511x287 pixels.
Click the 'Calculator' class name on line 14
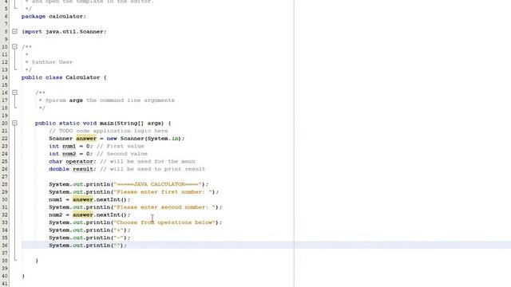83,77
